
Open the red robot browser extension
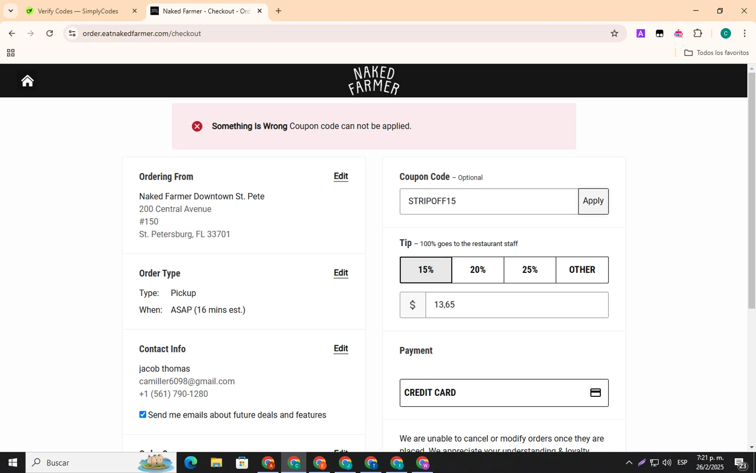[x=678, y=33]
